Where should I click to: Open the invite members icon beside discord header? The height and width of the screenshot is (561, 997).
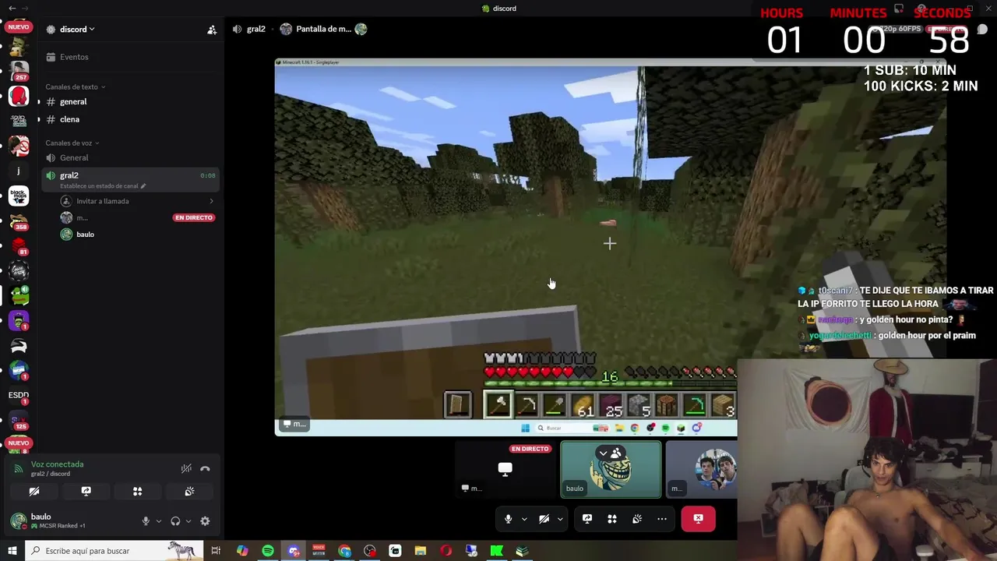[x=212, y=30]
